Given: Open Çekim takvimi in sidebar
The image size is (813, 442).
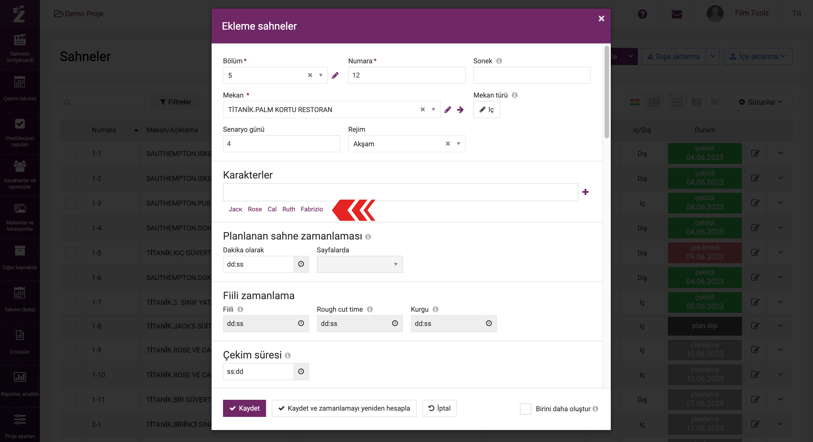Looking at the screenshot, I should pos(20,91).
